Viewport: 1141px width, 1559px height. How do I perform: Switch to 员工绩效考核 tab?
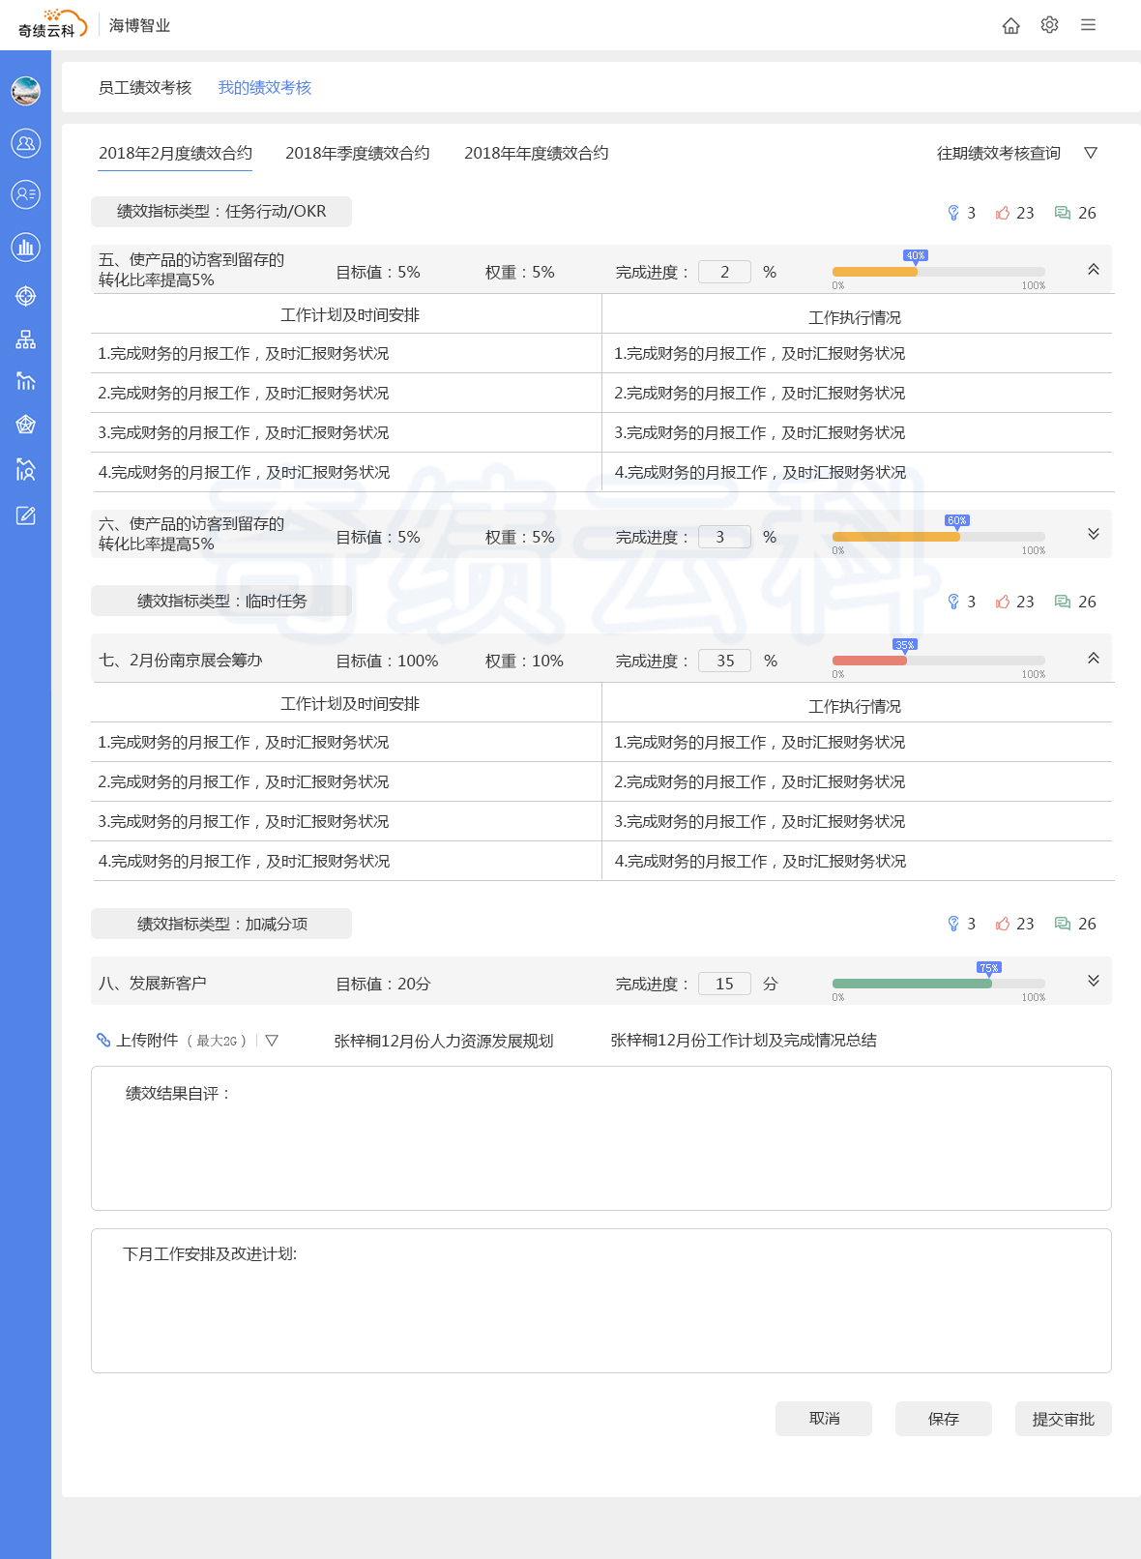click(x=145, y=88)
